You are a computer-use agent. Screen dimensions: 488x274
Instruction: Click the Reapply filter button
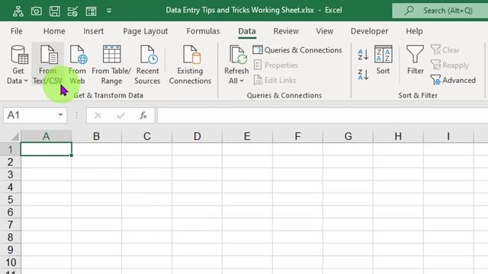(450, 65)
